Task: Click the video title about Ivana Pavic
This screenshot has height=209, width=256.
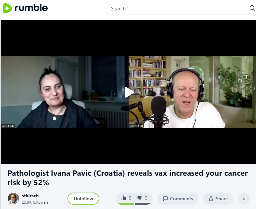Action: (127, 178)
